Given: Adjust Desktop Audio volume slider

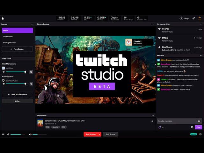Looking at the screenshot, I should (16, 84).
